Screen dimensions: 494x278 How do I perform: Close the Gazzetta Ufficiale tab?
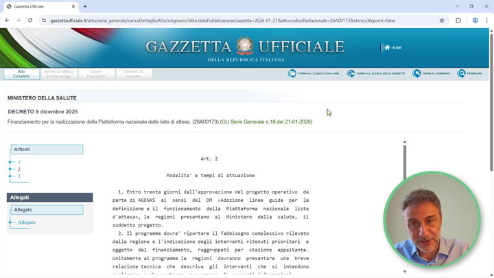(73, 6)
